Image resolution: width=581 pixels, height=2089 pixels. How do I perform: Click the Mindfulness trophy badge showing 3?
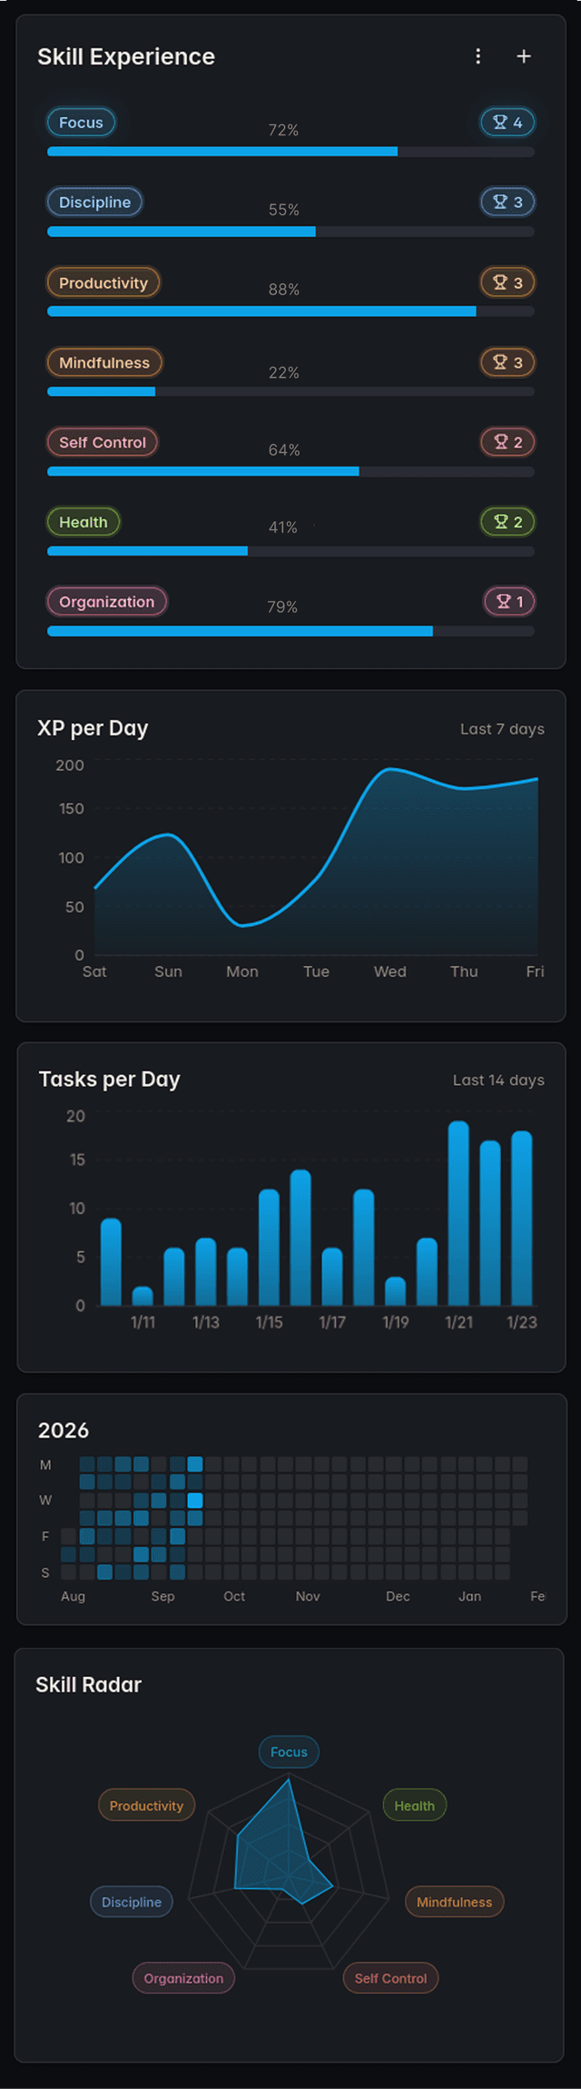click(x=507, y=362)
